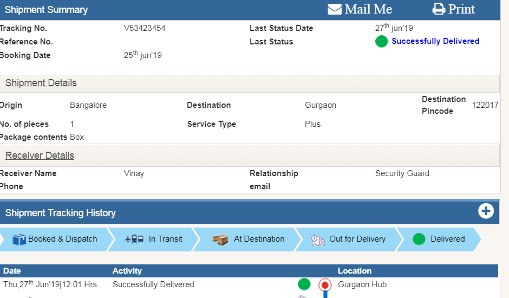Click the Mail Me envelope icon
509x298 pixels.
tap(335, 9)
